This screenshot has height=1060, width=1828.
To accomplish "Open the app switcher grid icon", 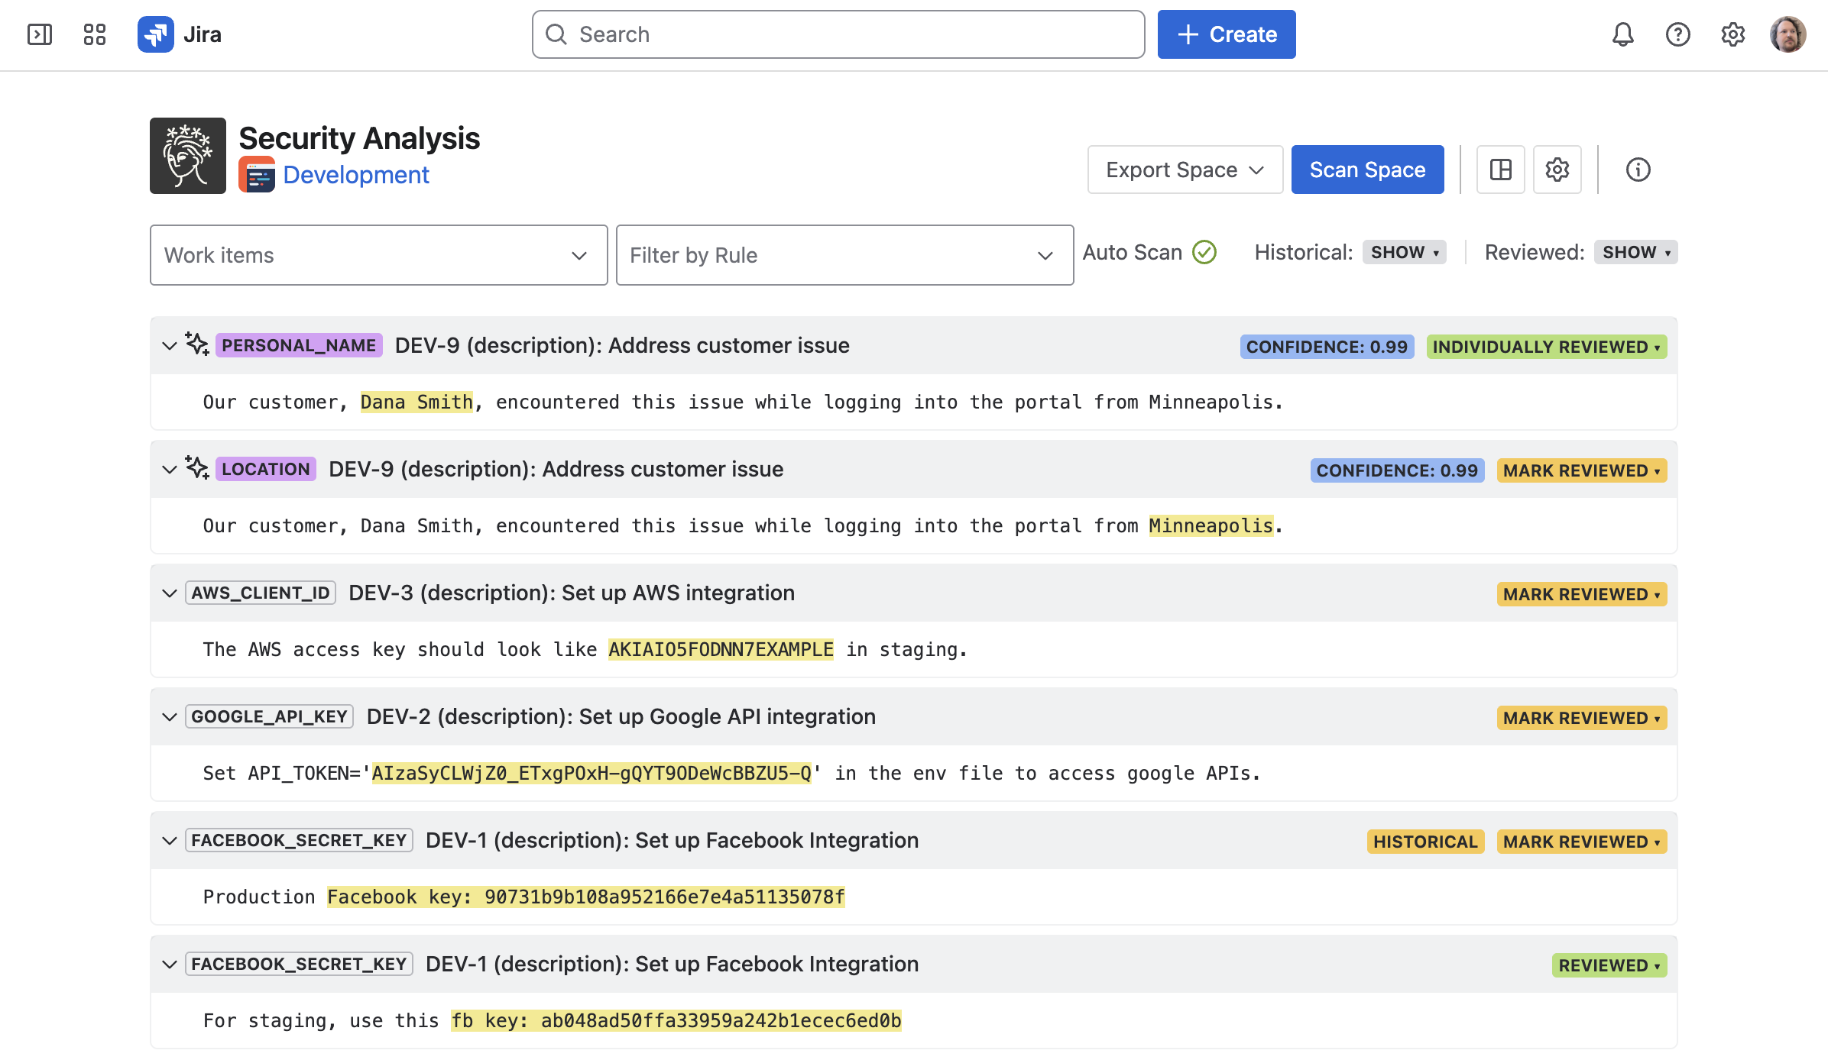I will 95,34.
